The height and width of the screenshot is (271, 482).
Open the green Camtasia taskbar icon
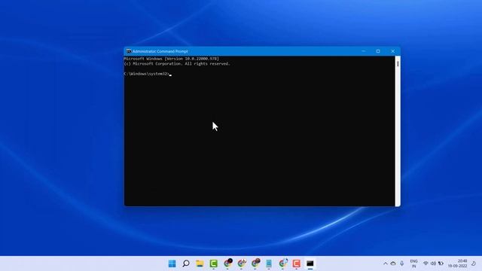pyautogui.click(x=214, y=263)
